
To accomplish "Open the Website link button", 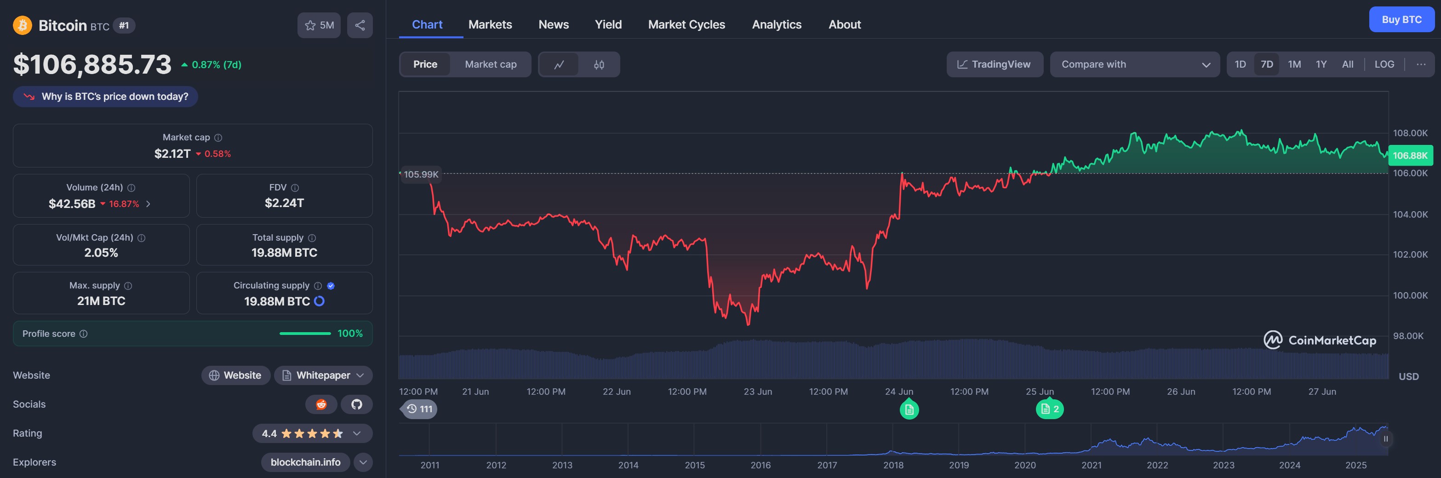I will [235, 375].
